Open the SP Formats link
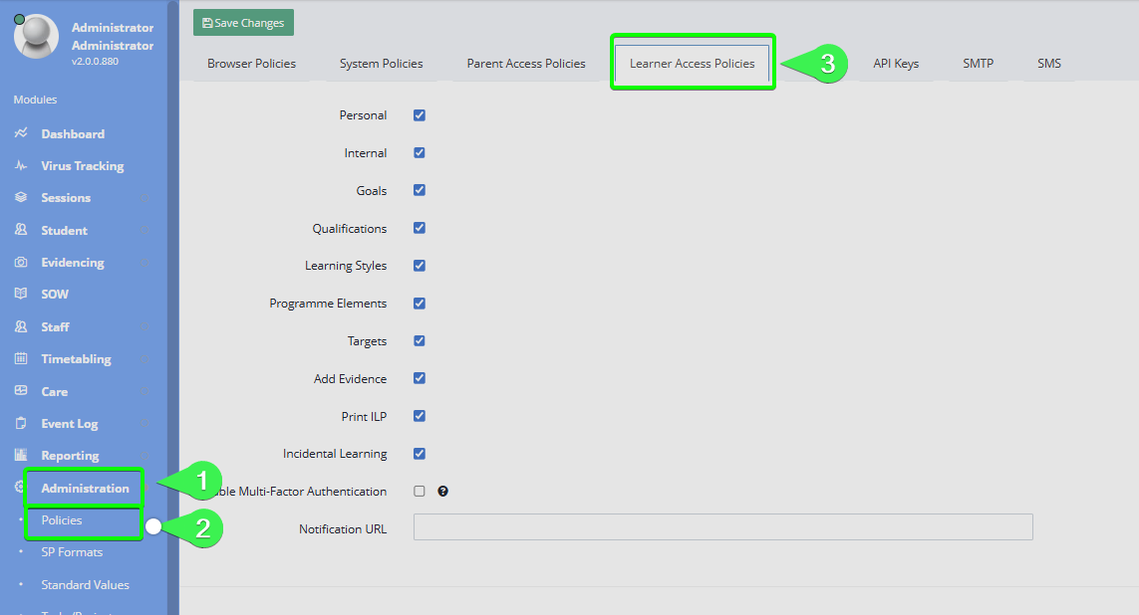The width and height of the screenshot is (1139, 615). click(x=72, y=552)
